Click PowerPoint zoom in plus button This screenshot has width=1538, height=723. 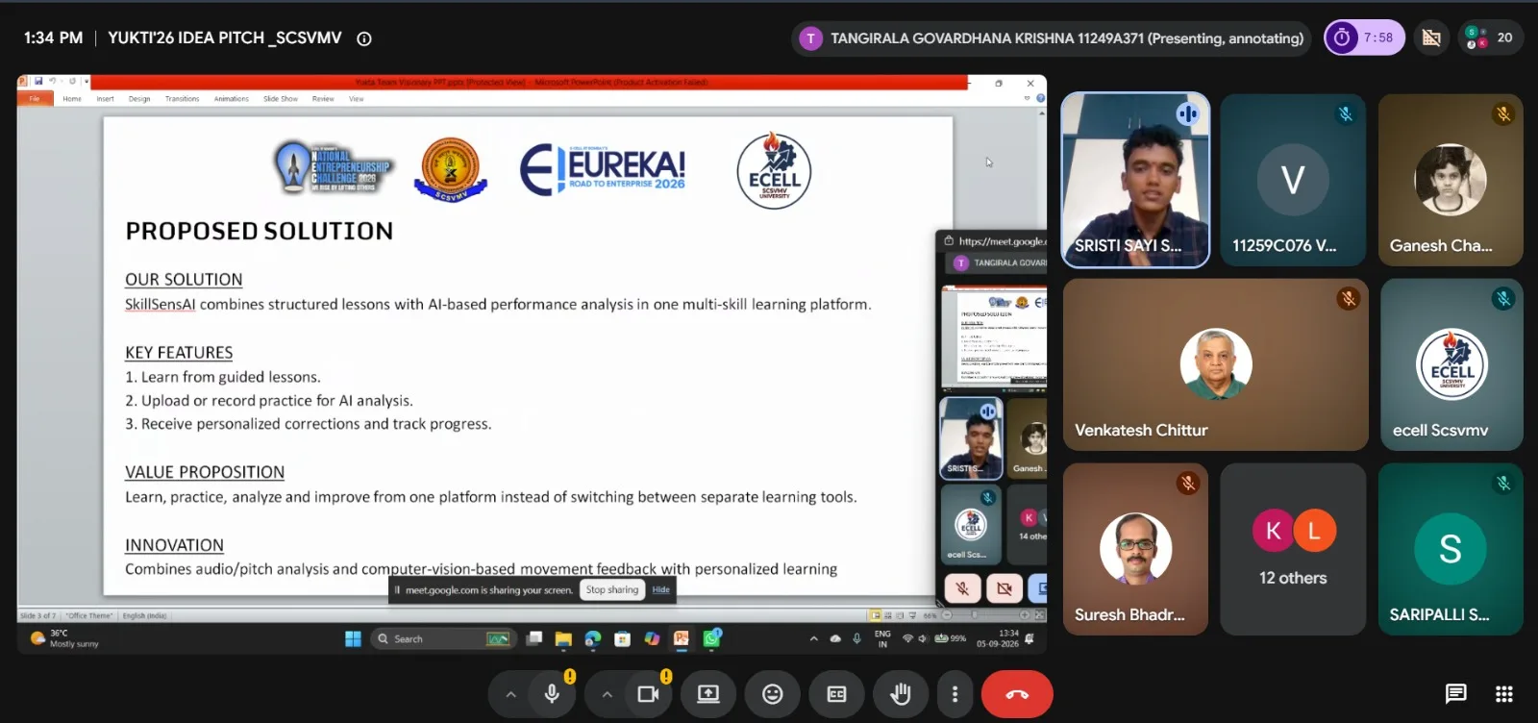click(1025, 615)
